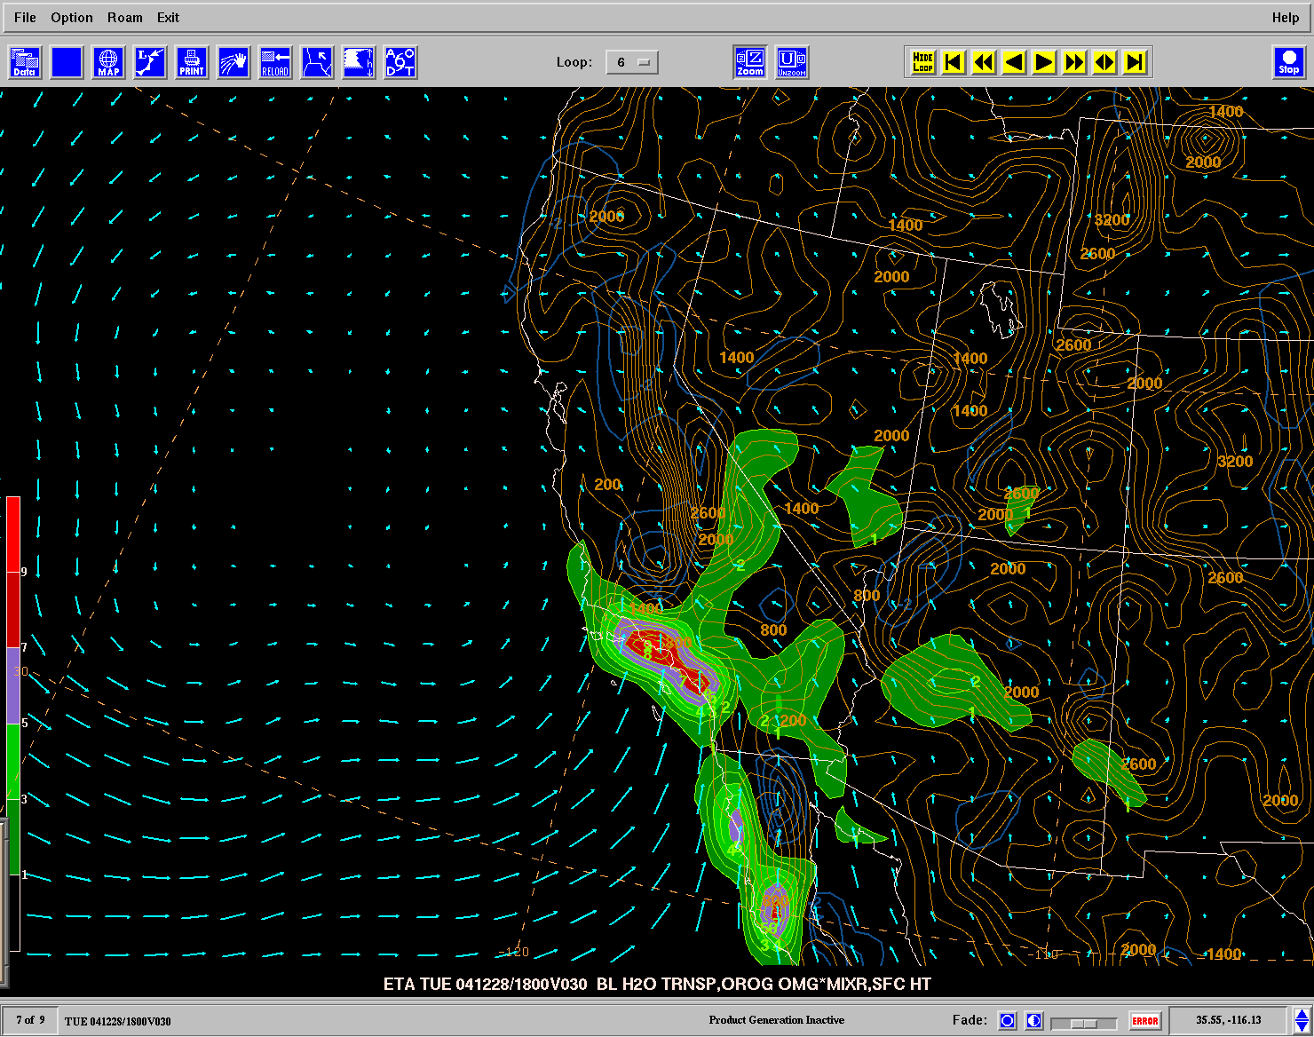The width and height of the screenshot is (1314, 1037).
Task: Click the PRINT toolbar icon
Action: (x=192, y=62)
